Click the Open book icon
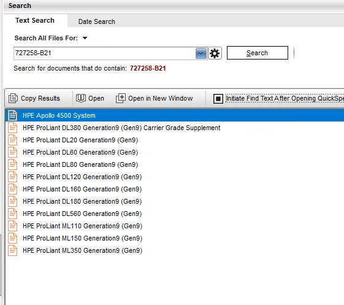344x305 pixels. 81,98
